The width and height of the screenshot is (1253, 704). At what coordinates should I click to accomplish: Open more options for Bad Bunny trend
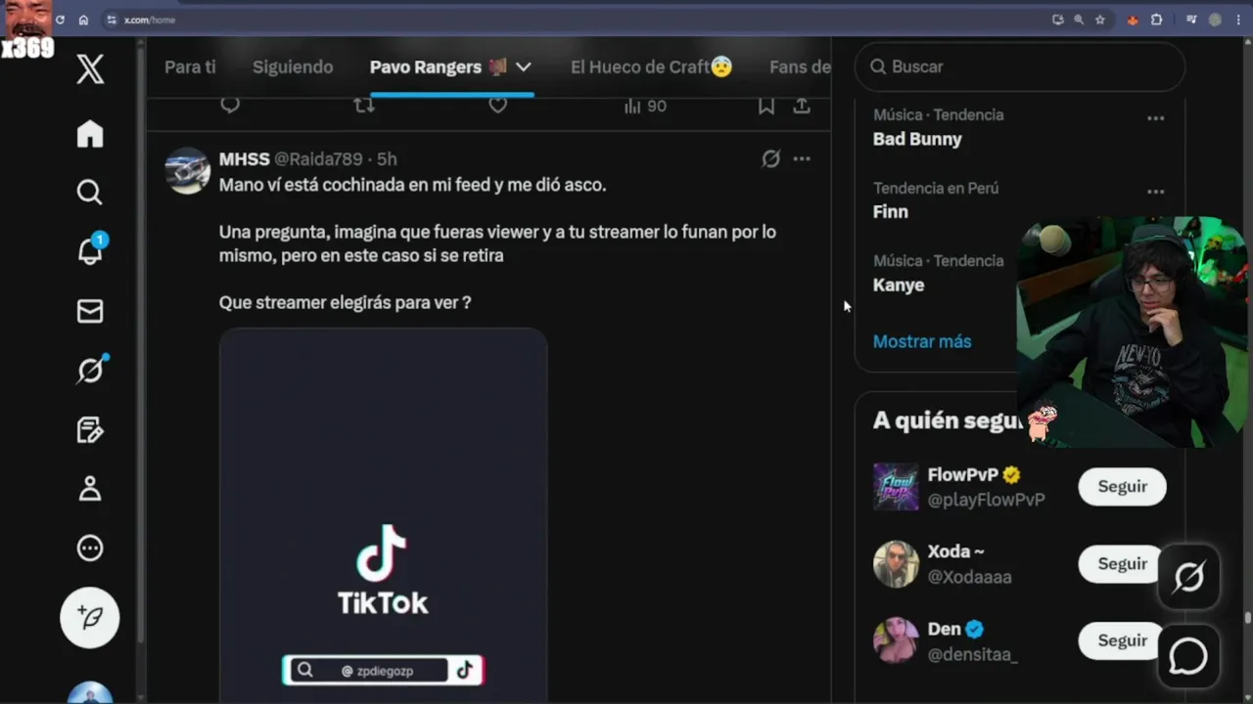[1156, 118]
